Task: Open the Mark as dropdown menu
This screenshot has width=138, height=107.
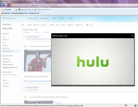Action: pos(71,25)
